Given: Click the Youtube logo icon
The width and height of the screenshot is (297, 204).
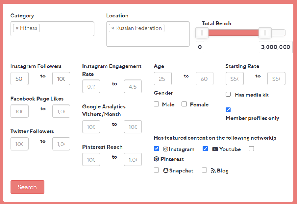Looking at the screenshot, I should 215,149.
